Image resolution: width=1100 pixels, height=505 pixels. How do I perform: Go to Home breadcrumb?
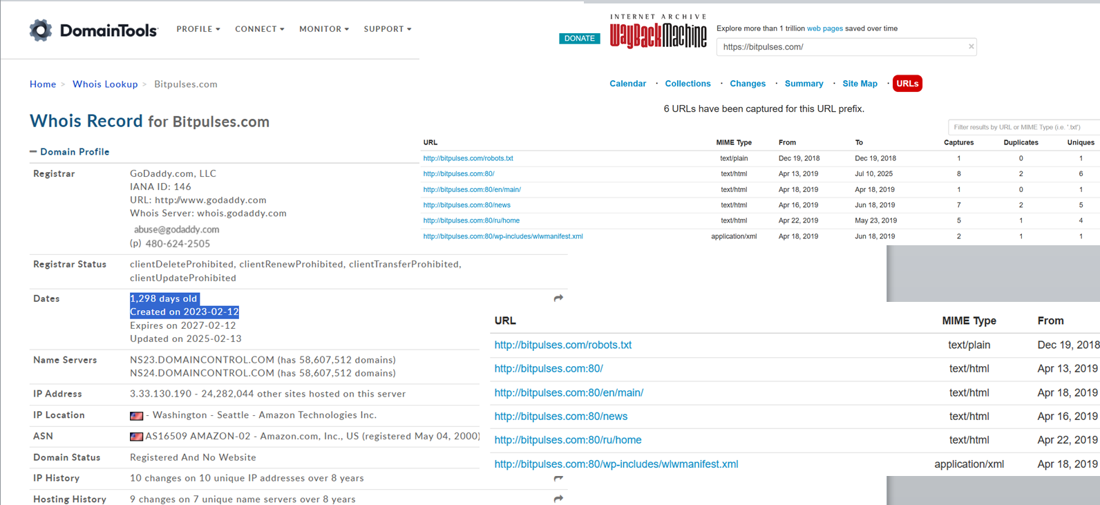(43, 84)
